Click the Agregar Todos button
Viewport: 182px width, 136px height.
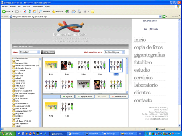point(85,97)
